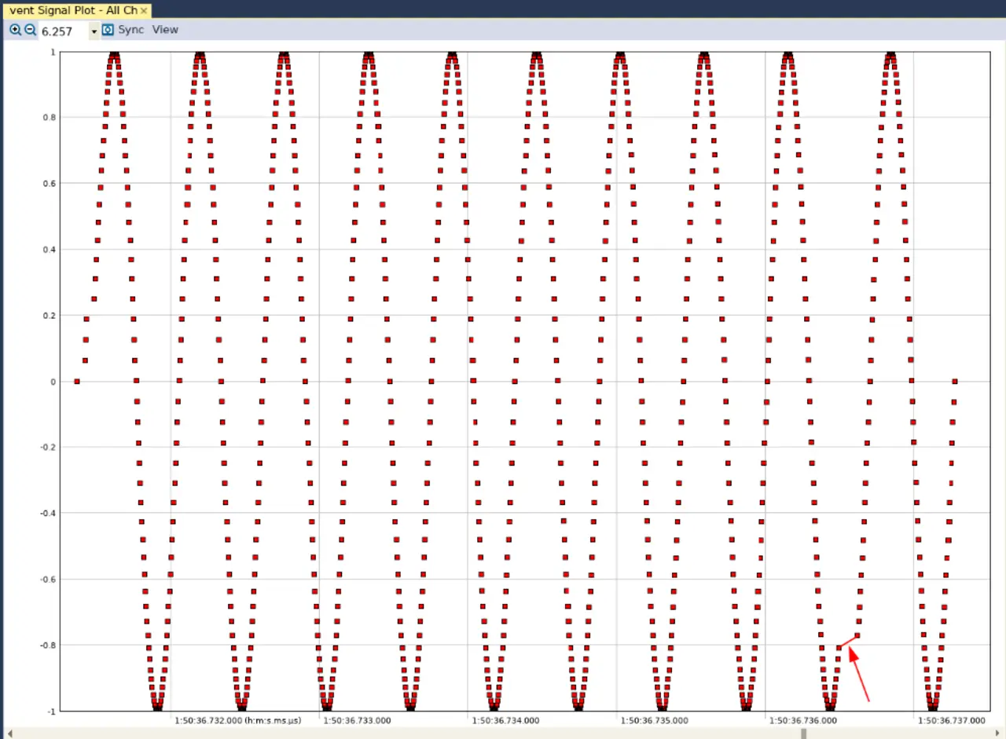Select the last sample point at right end
The height and width of the screenshot is (739, 1006).
click(x=955, y=382)
